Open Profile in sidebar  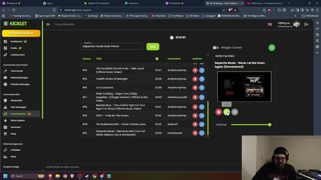[x=14, y=48]
